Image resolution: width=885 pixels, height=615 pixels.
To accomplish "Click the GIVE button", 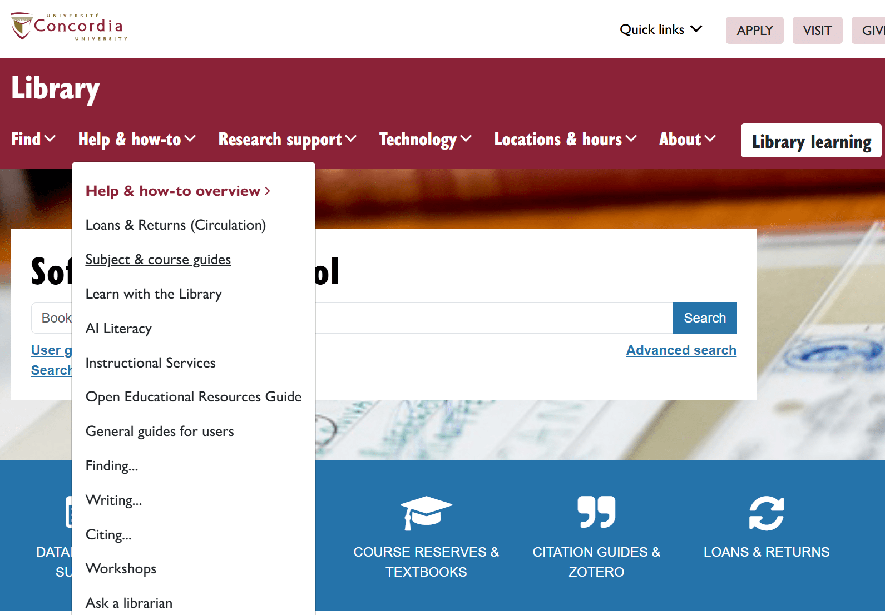I will click(869, 30).
